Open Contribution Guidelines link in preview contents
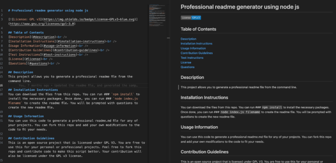 click(x=196, y=53)
